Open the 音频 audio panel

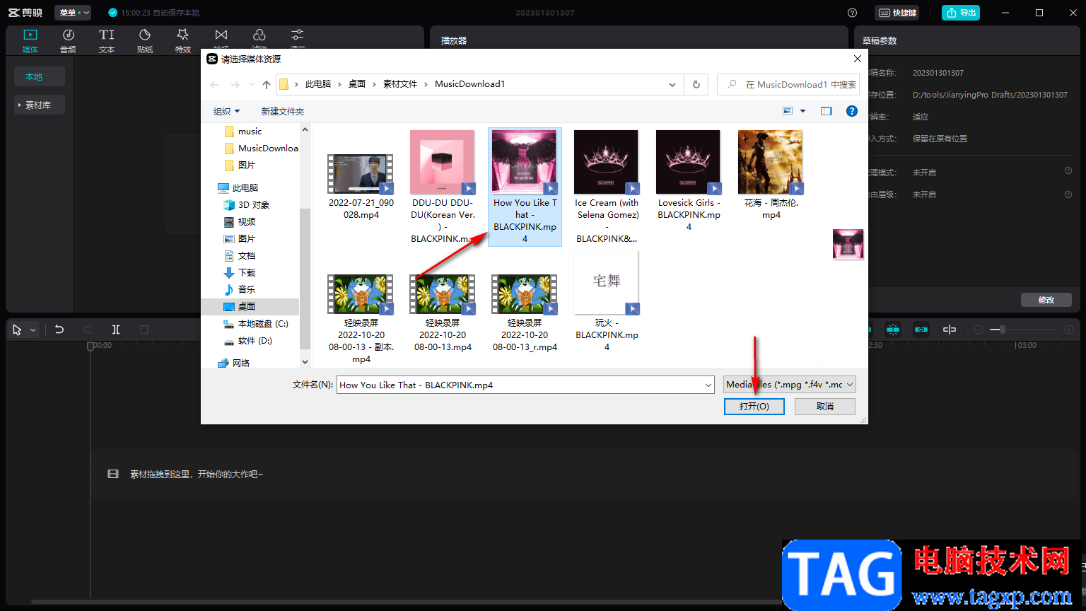coord(69,41)
